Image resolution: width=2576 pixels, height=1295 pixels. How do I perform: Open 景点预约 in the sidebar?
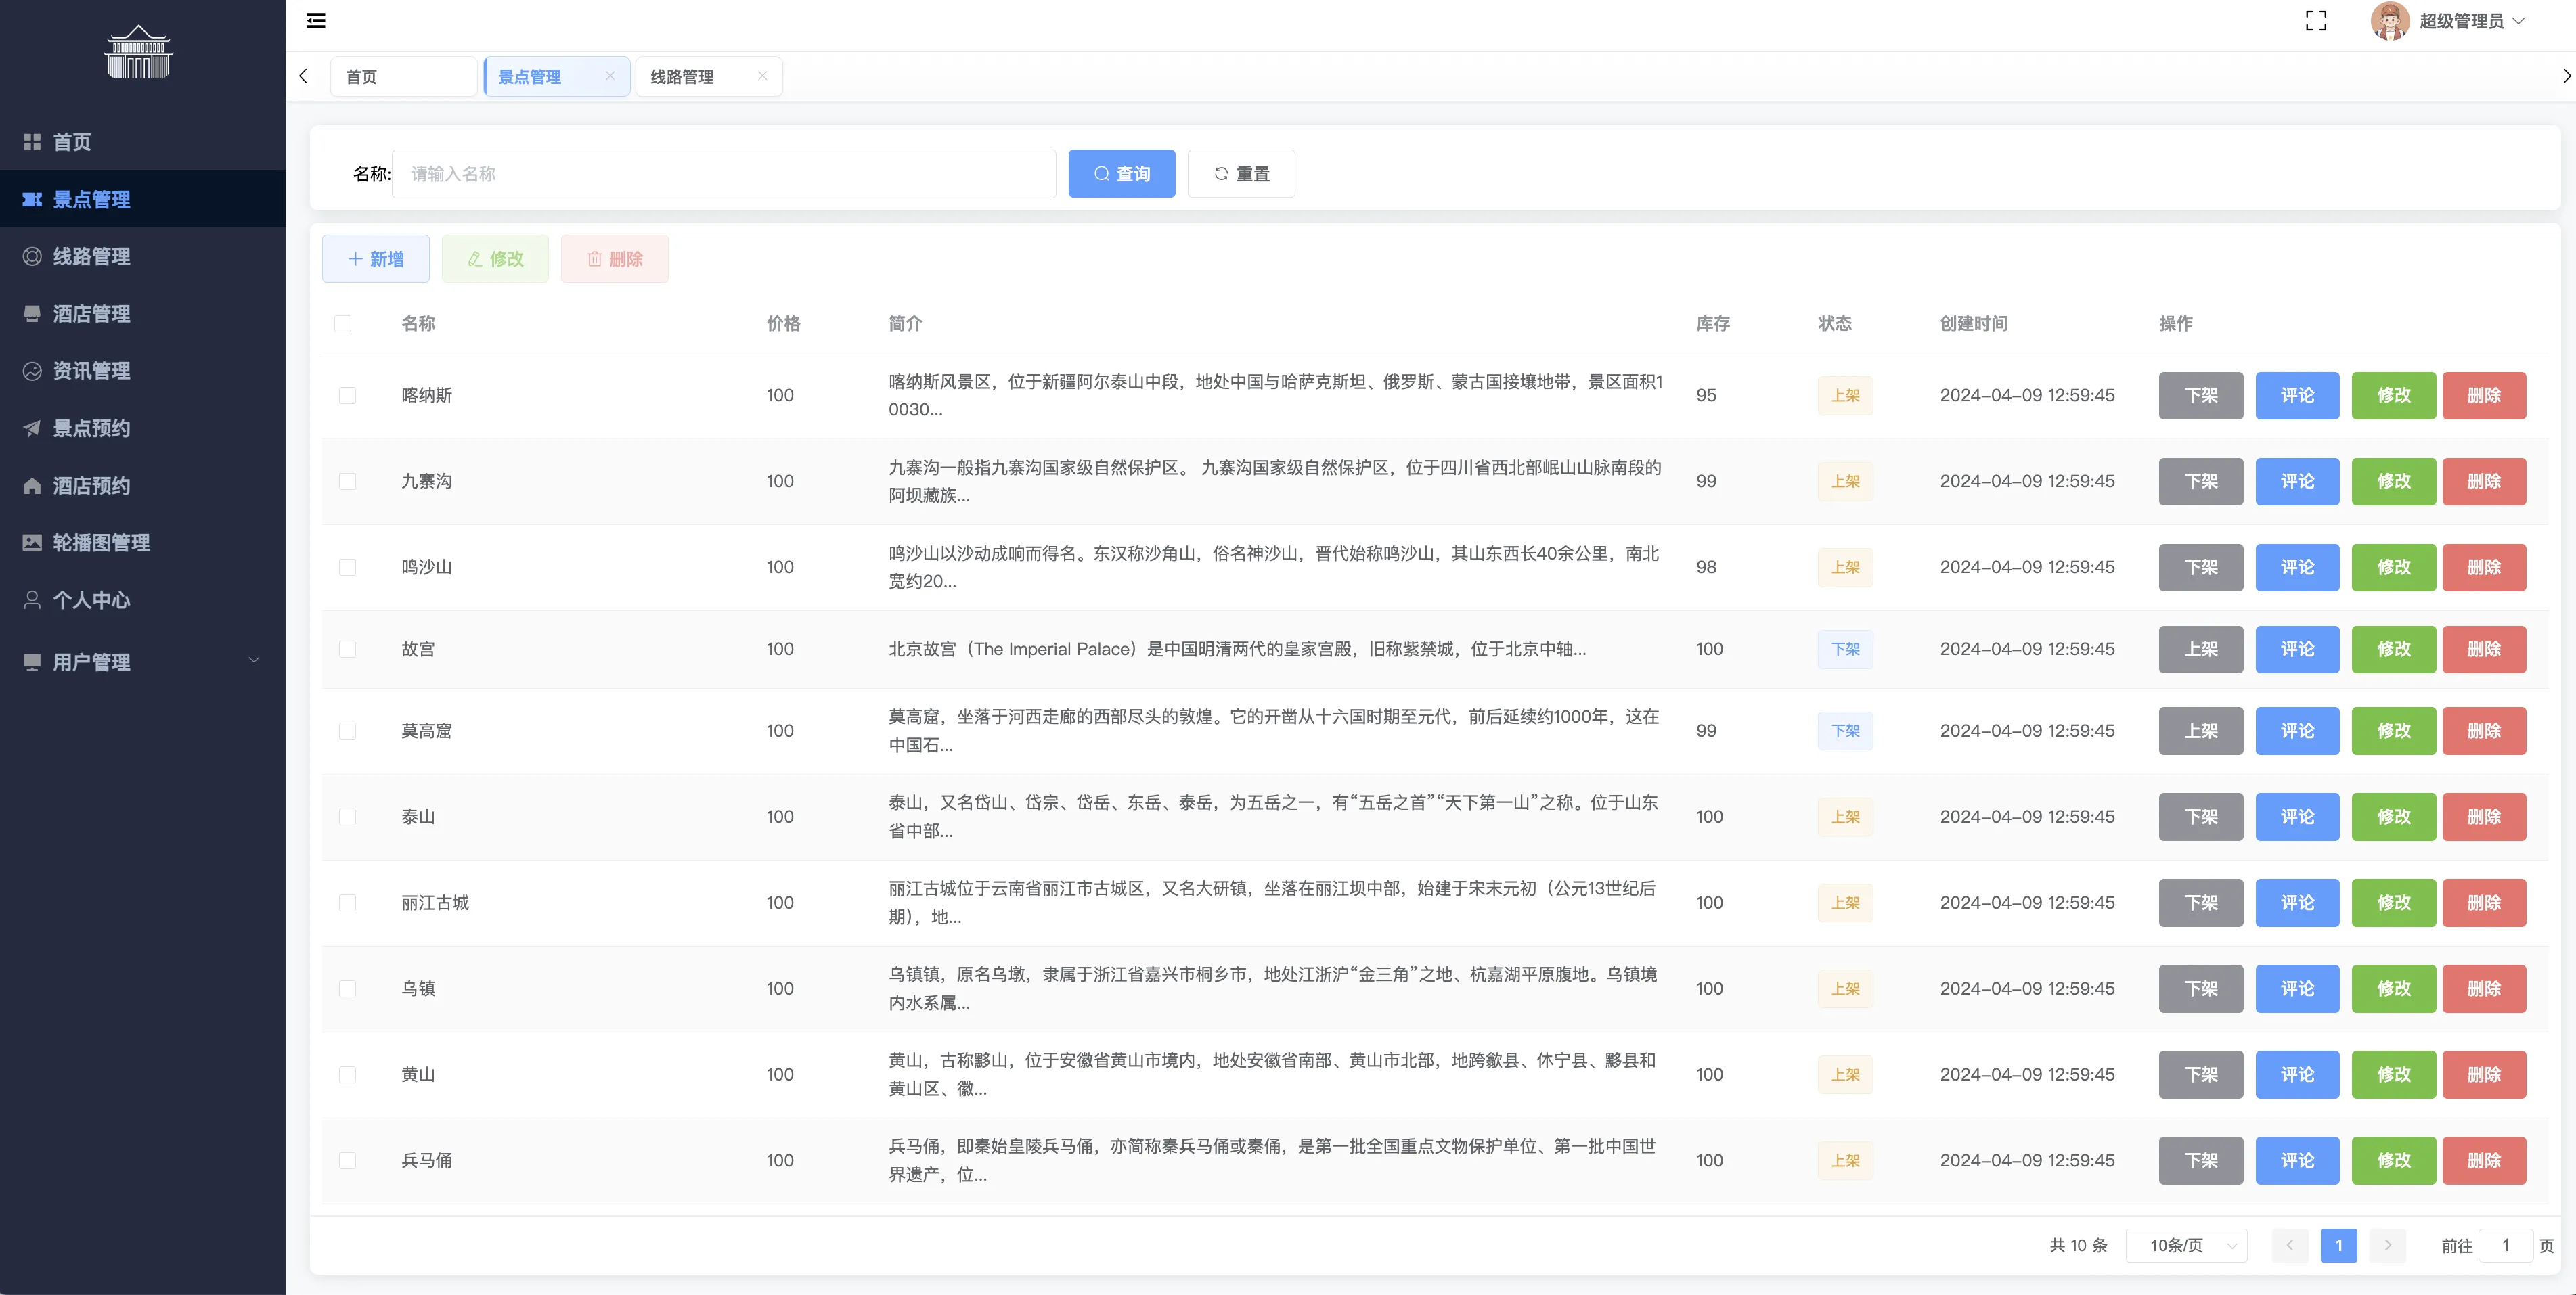coord(91,429)
